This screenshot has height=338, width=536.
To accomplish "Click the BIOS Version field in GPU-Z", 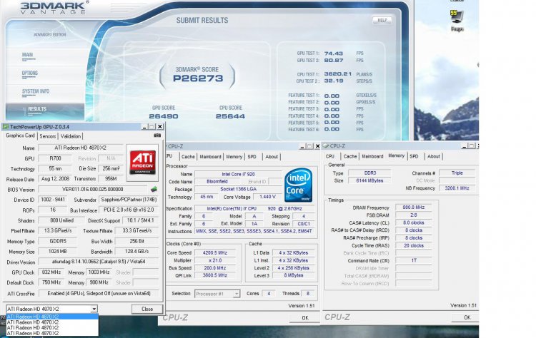I will point(93,189).
